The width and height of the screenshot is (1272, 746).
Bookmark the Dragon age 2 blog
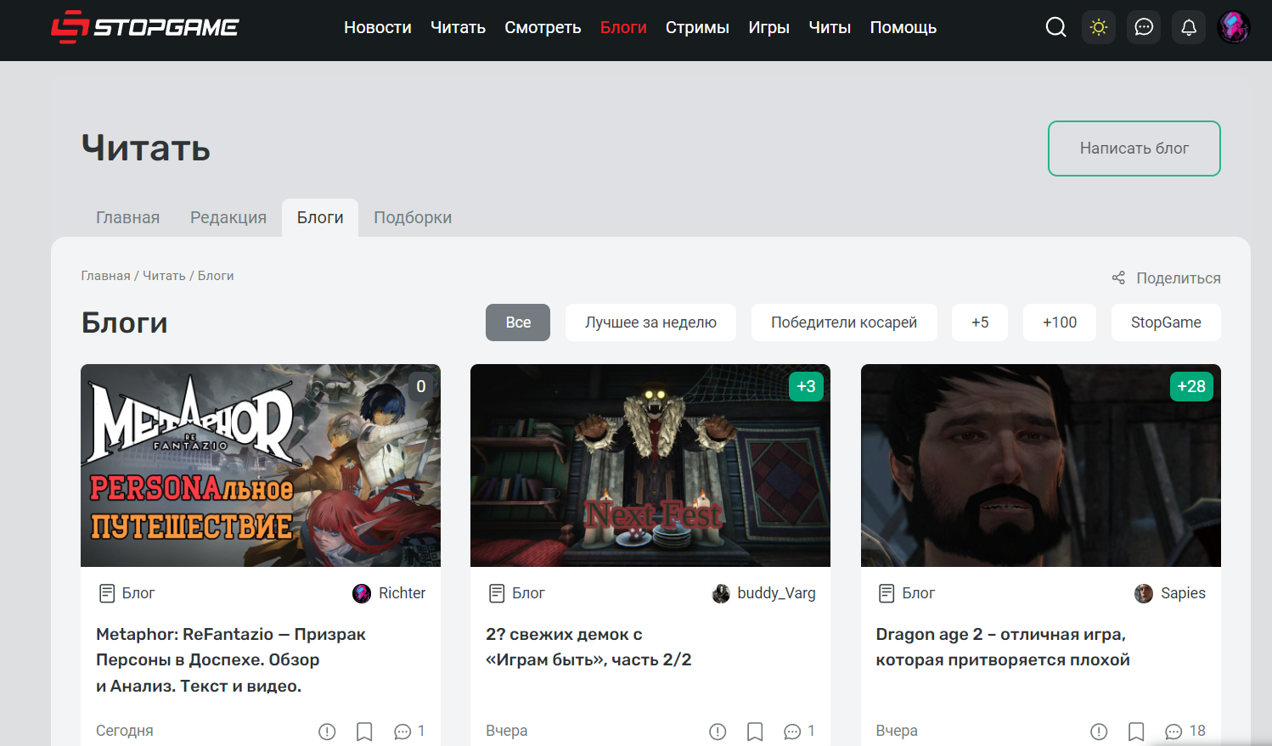(x=1136, y=732)
